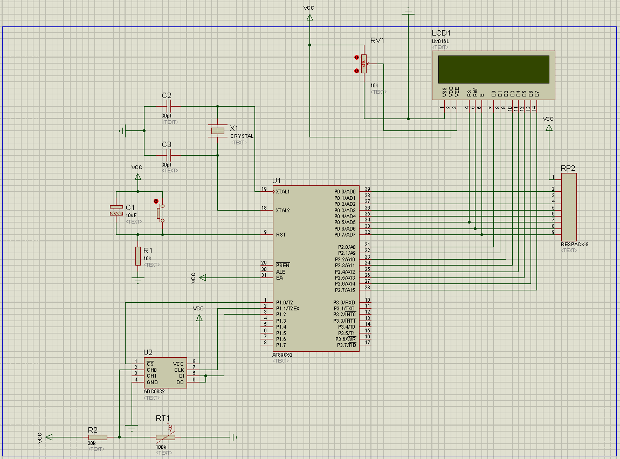Click the RV1 potentiometer body
This screenshot has width=620, height=459.
[364, 64]
